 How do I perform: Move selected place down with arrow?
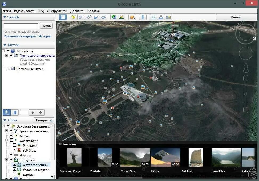41,113
